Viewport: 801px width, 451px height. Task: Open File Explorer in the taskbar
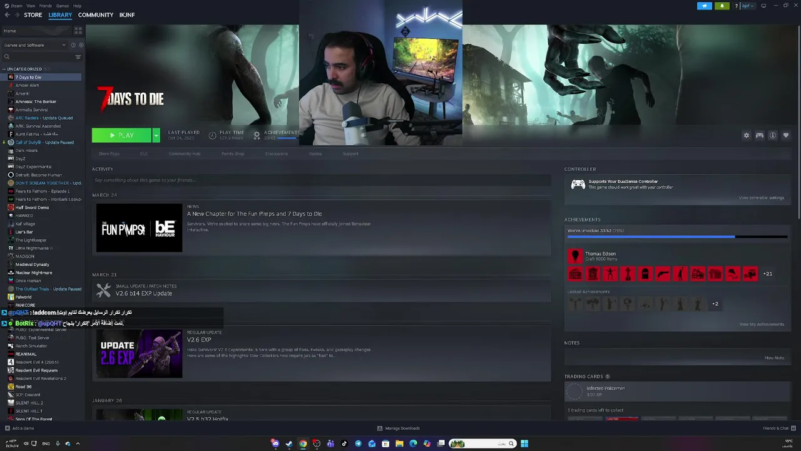tap(399, 443)
